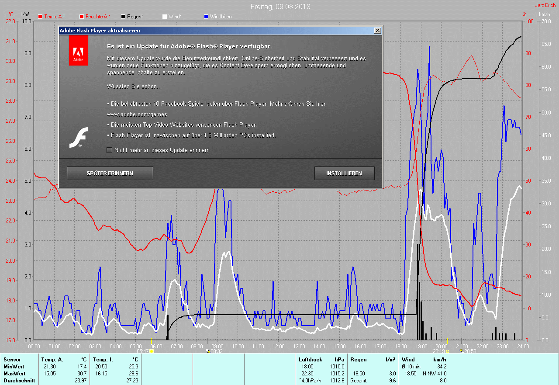Screen dimensions: 559x385
Task: Click the SPÄTER ERINNERN button
Action: point(110,173)
